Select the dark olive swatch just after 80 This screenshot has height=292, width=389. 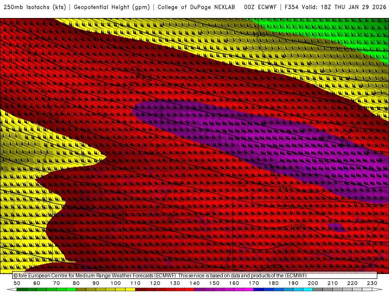[81, 290]
